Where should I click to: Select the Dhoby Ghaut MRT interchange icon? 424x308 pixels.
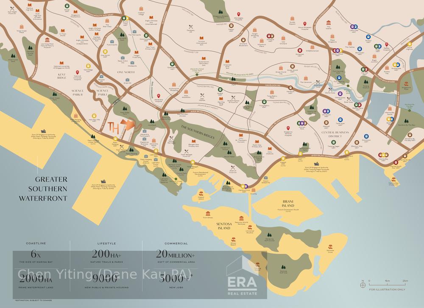click(338, 50)
